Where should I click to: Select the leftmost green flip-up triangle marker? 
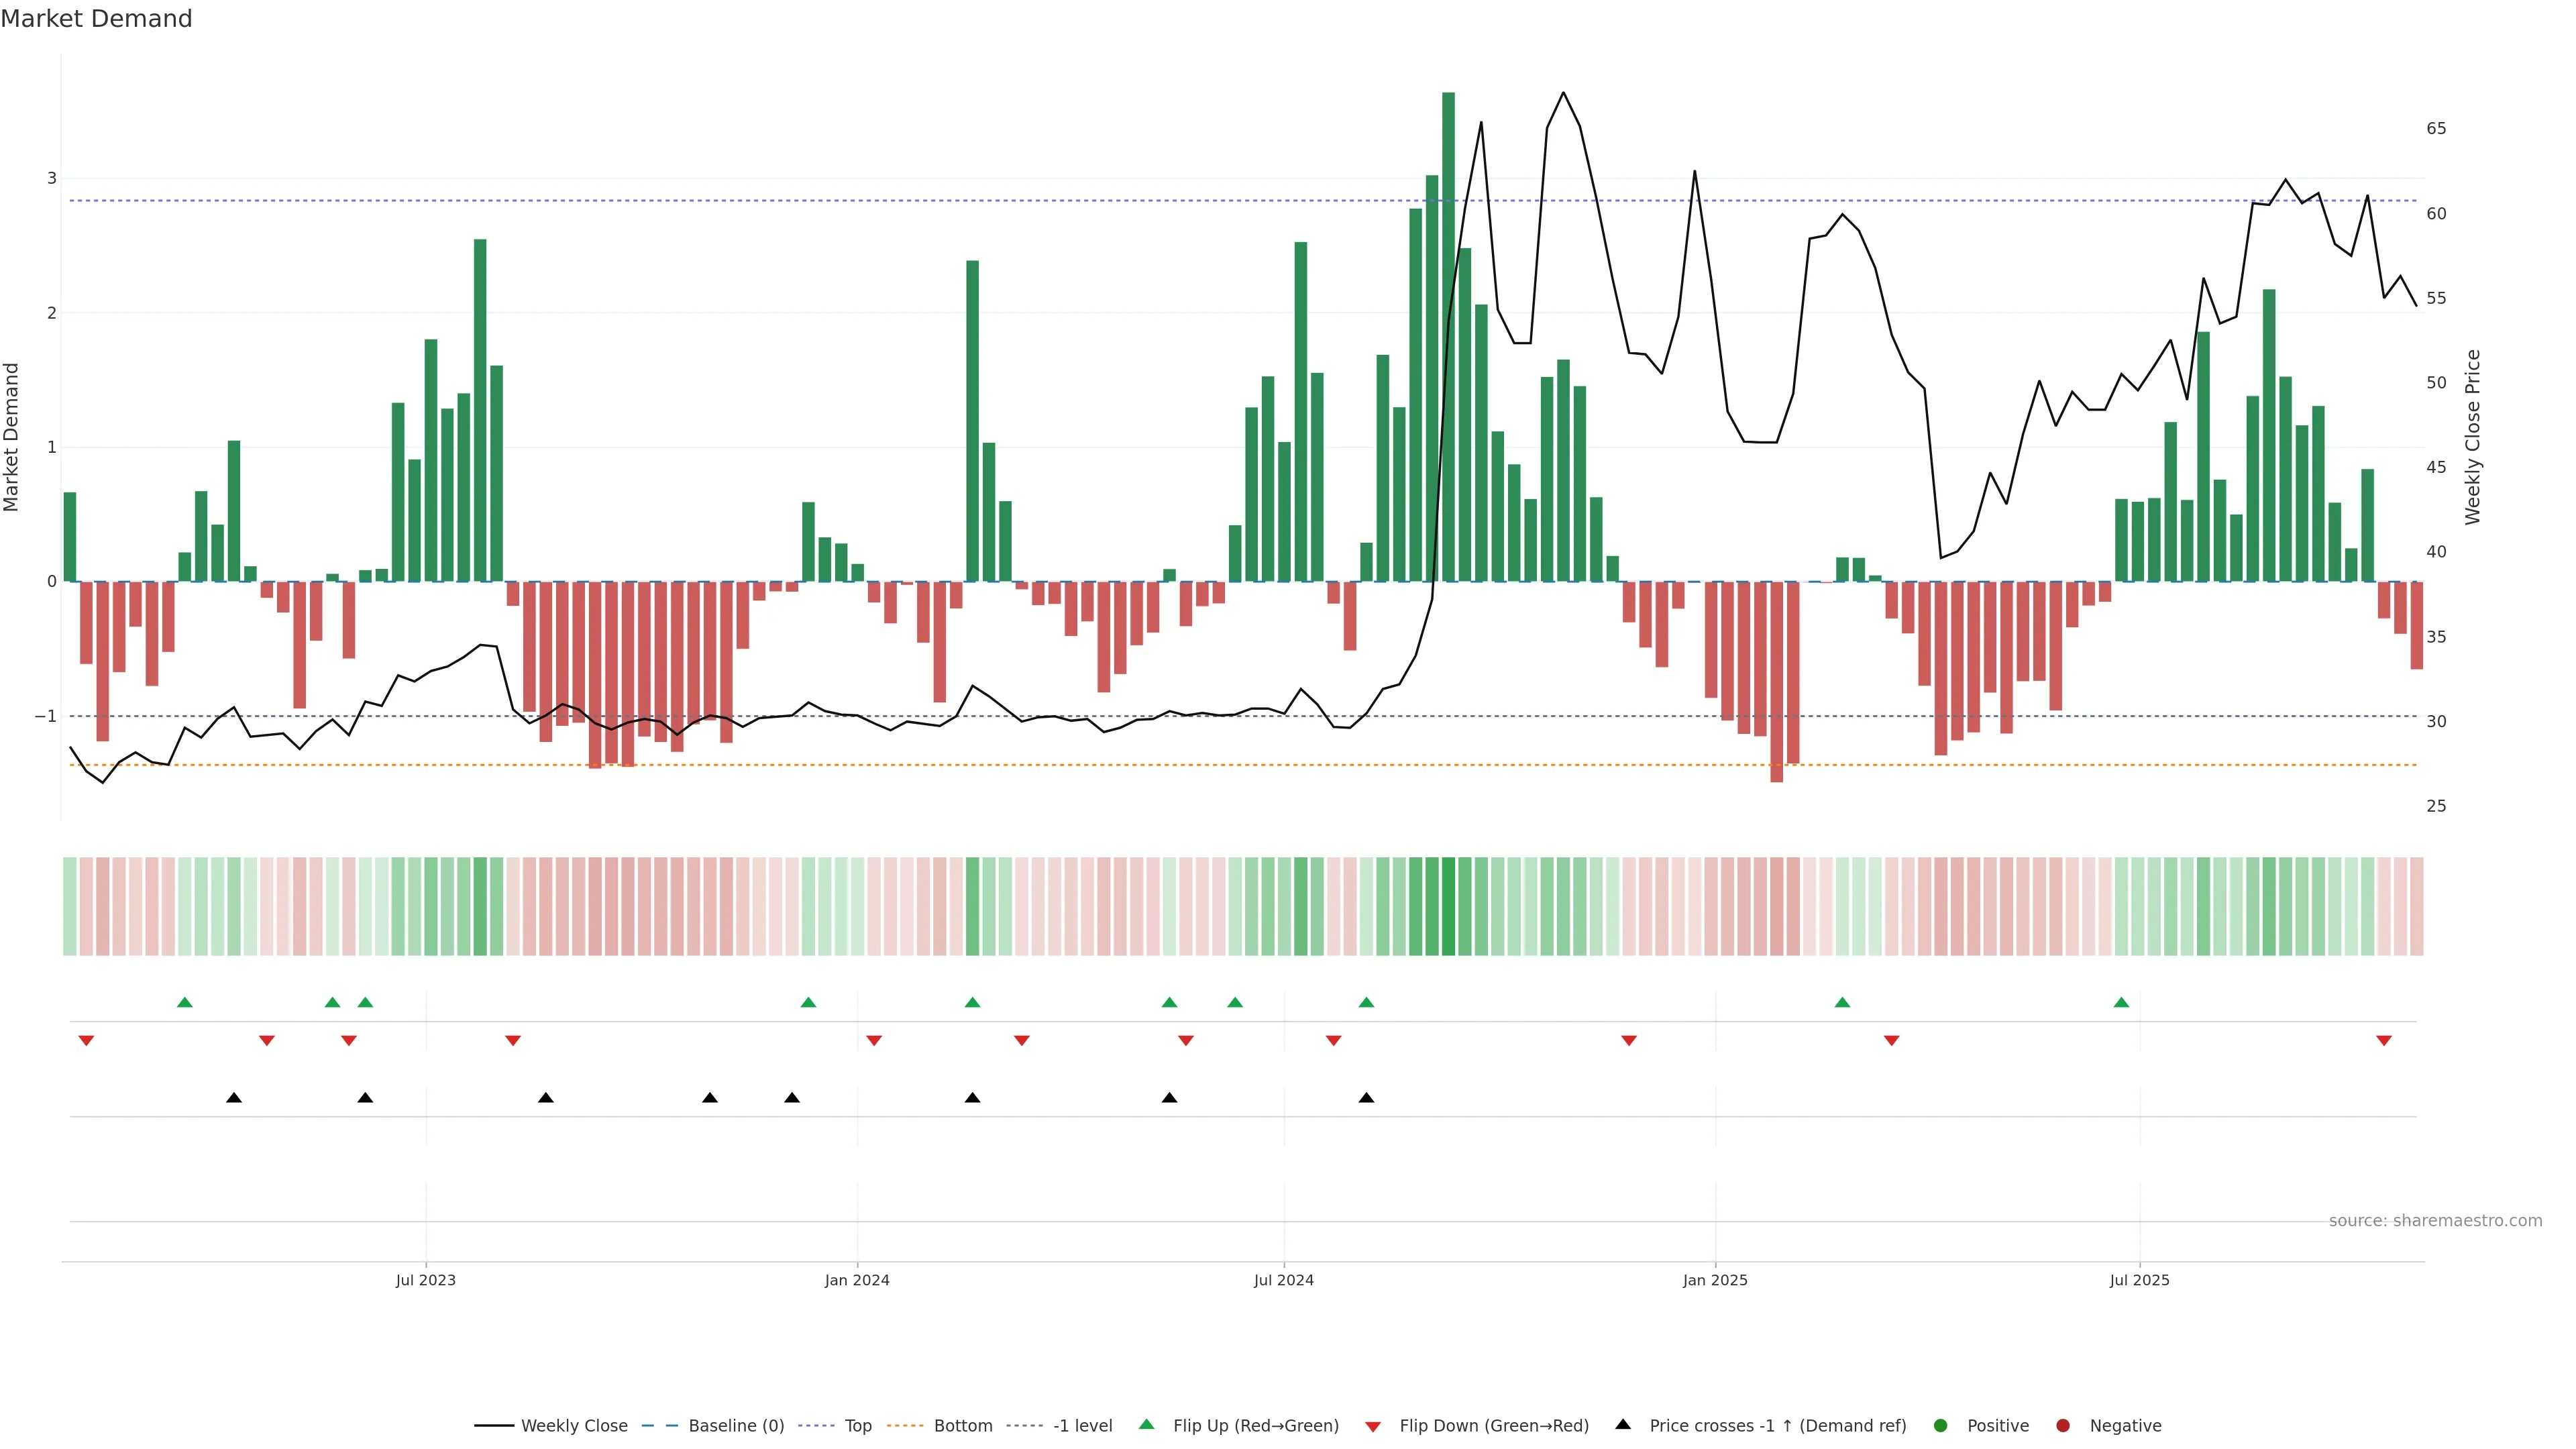184,1002
